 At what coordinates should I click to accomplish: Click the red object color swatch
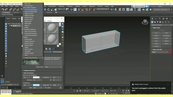[x=170, y=52]
